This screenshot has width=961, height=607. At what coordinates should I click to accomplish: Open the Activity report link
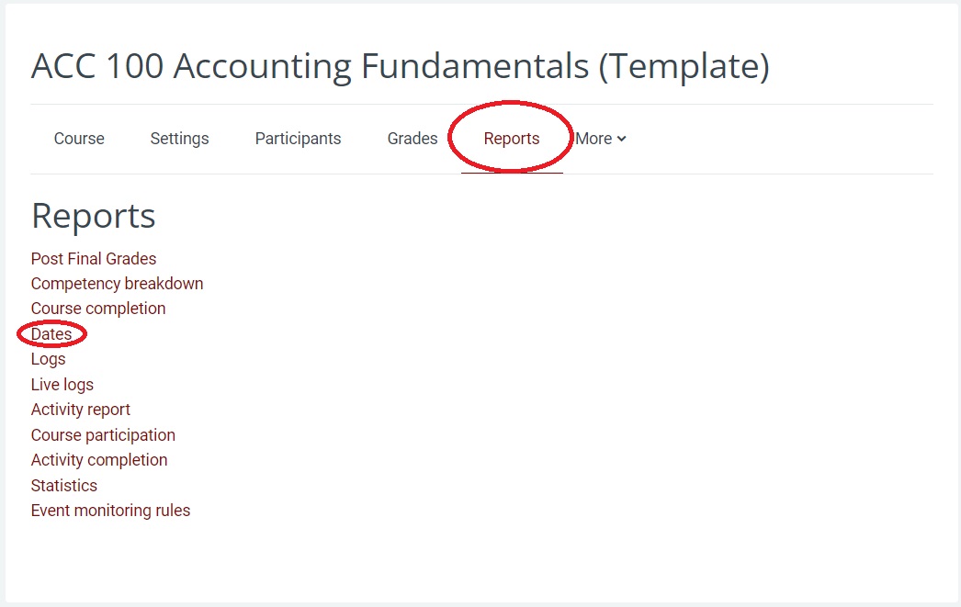pos(81,410)
